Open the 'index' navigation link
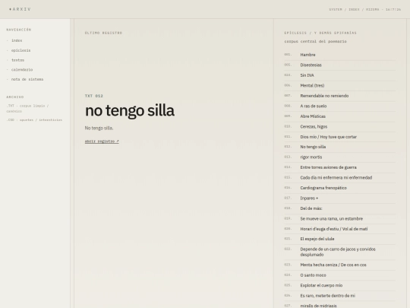This screenshot has height=308, width=410. click(17, 40)
